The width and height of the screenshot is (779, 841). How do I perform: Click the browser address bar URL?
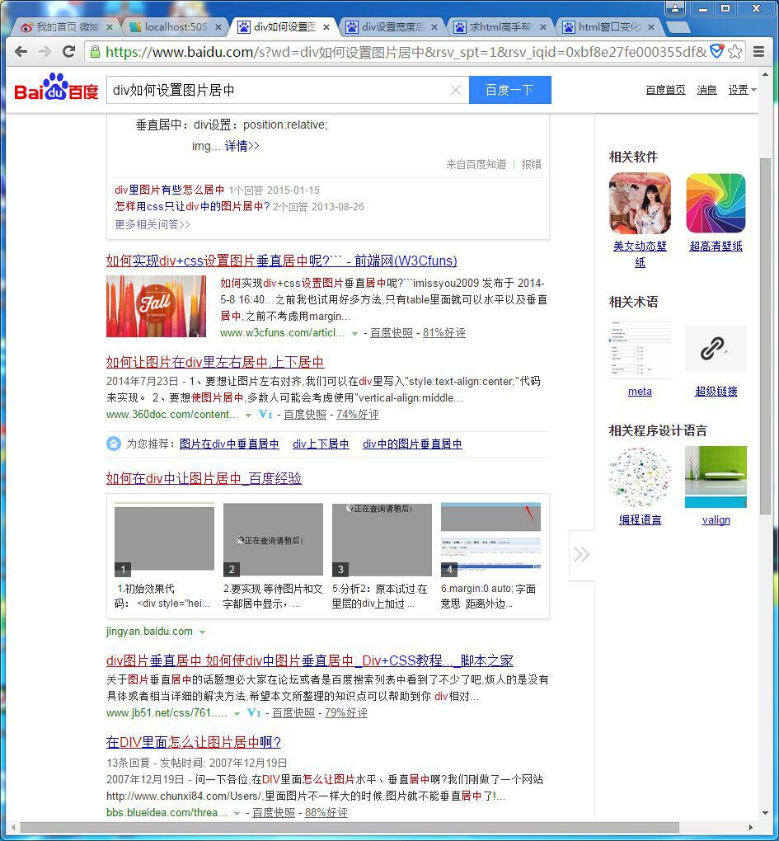(406, 51)
